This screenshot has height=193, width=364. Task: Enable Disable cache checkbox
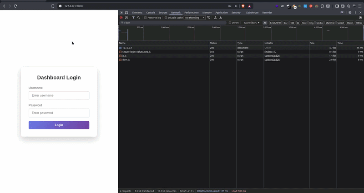(x=166, y=18)
